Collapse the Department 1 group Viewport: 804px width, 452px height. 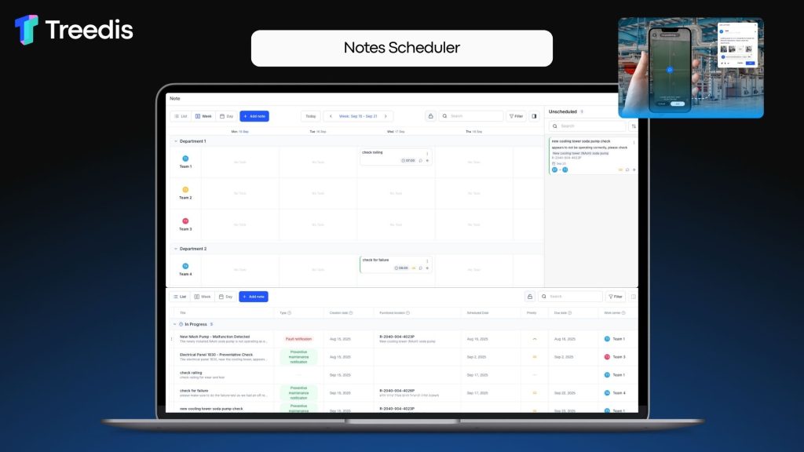176,141
